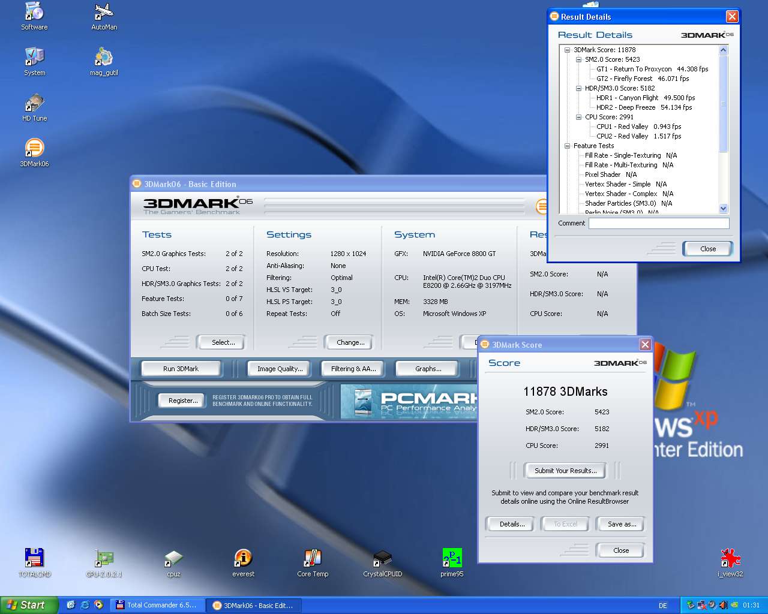This screenshot has width=768, height=614.
Task: Open the Start menu
Action: click(x=29, y=605)
